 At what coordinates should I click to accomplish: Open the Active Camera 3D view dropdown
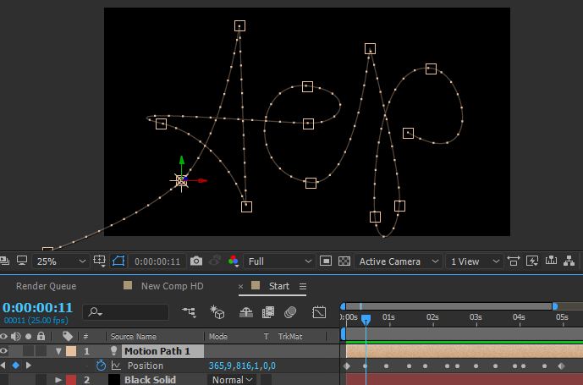click(399, 261)
